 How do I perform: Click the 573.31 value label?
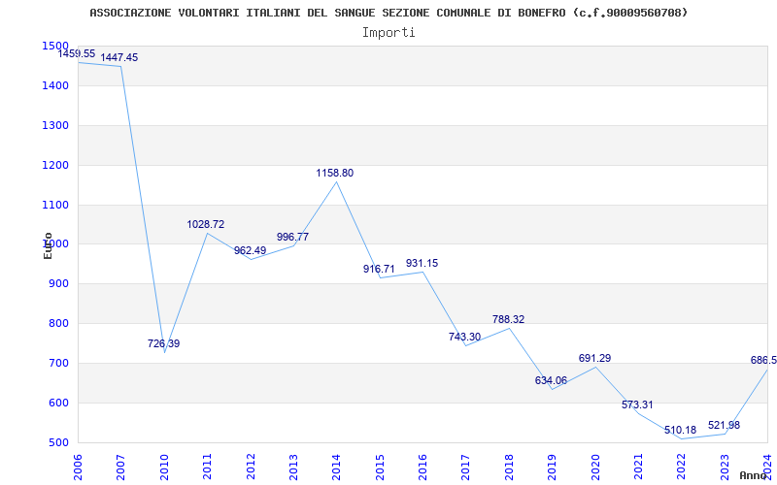637,404
